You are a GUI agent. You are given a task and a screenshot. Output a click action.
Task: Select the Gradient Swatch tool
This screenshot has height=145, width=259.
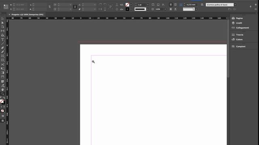2,73
